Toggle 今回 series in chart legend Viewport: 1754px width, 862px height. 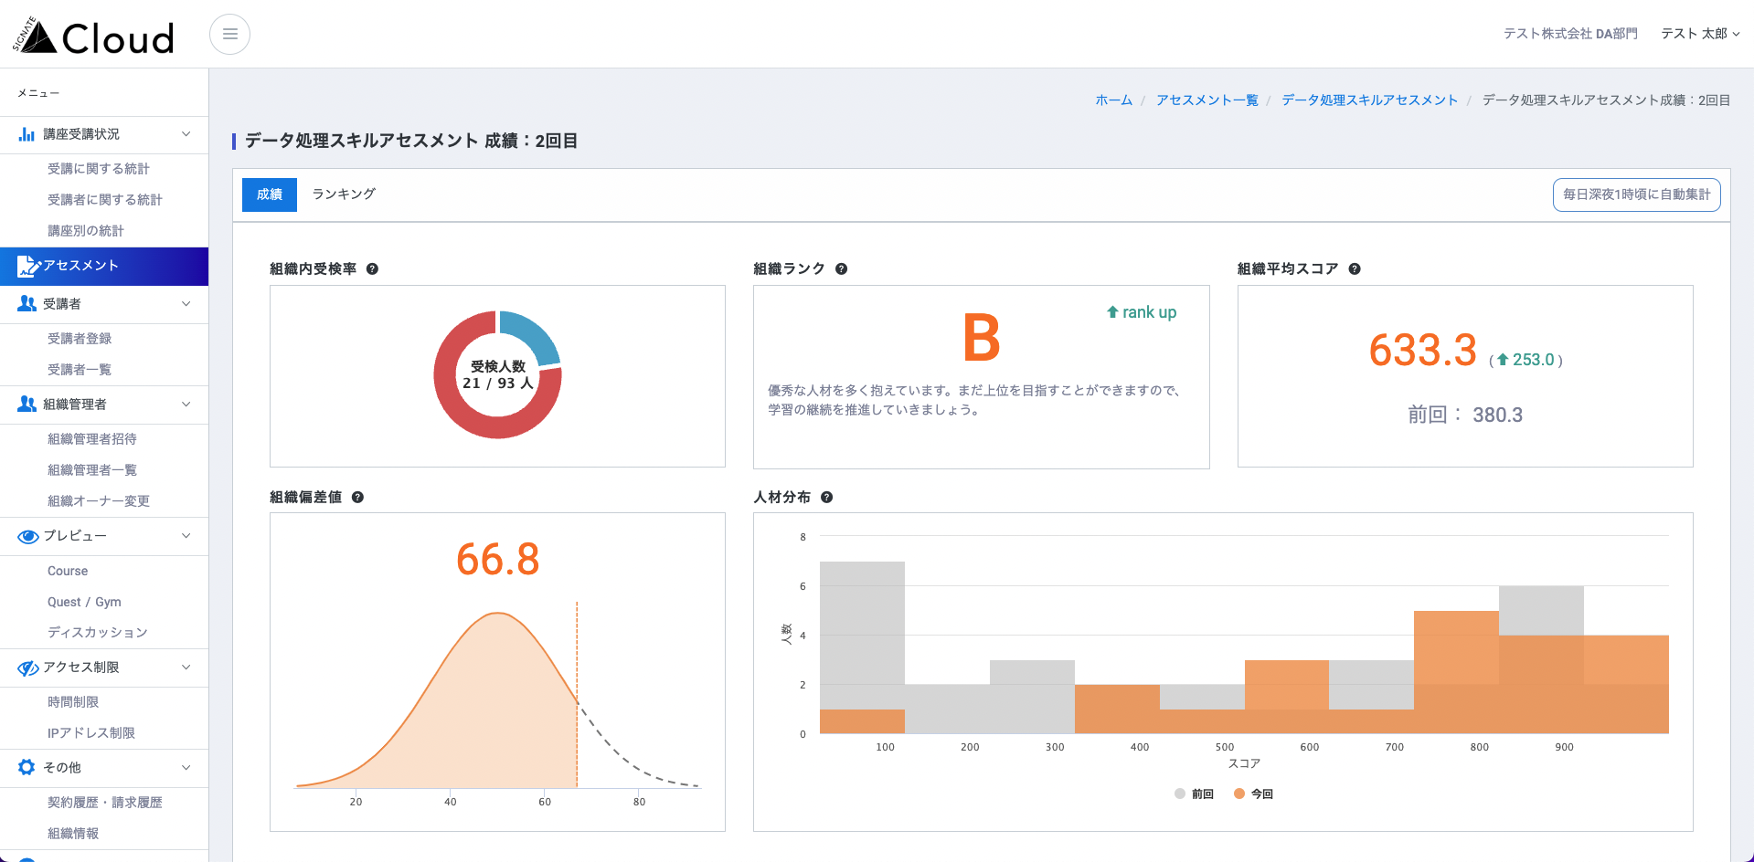coord(1253,794)
